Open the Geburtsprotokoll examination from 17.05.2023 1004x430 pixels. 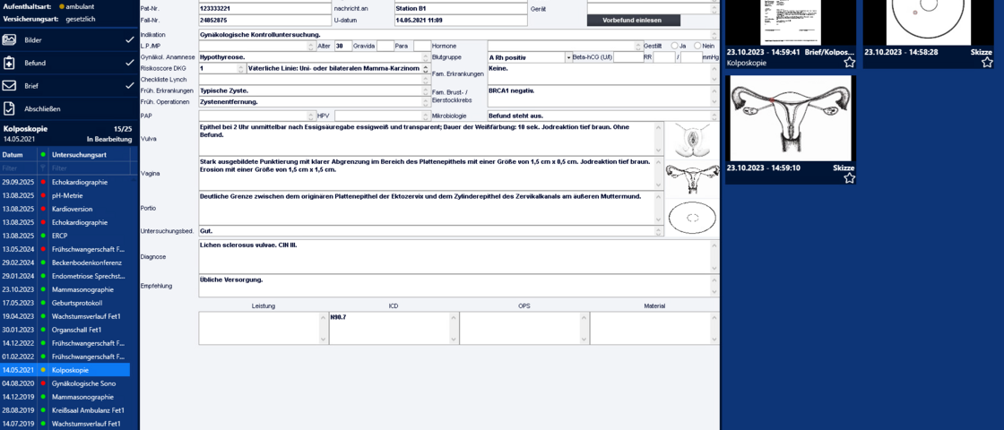[78, 303]
